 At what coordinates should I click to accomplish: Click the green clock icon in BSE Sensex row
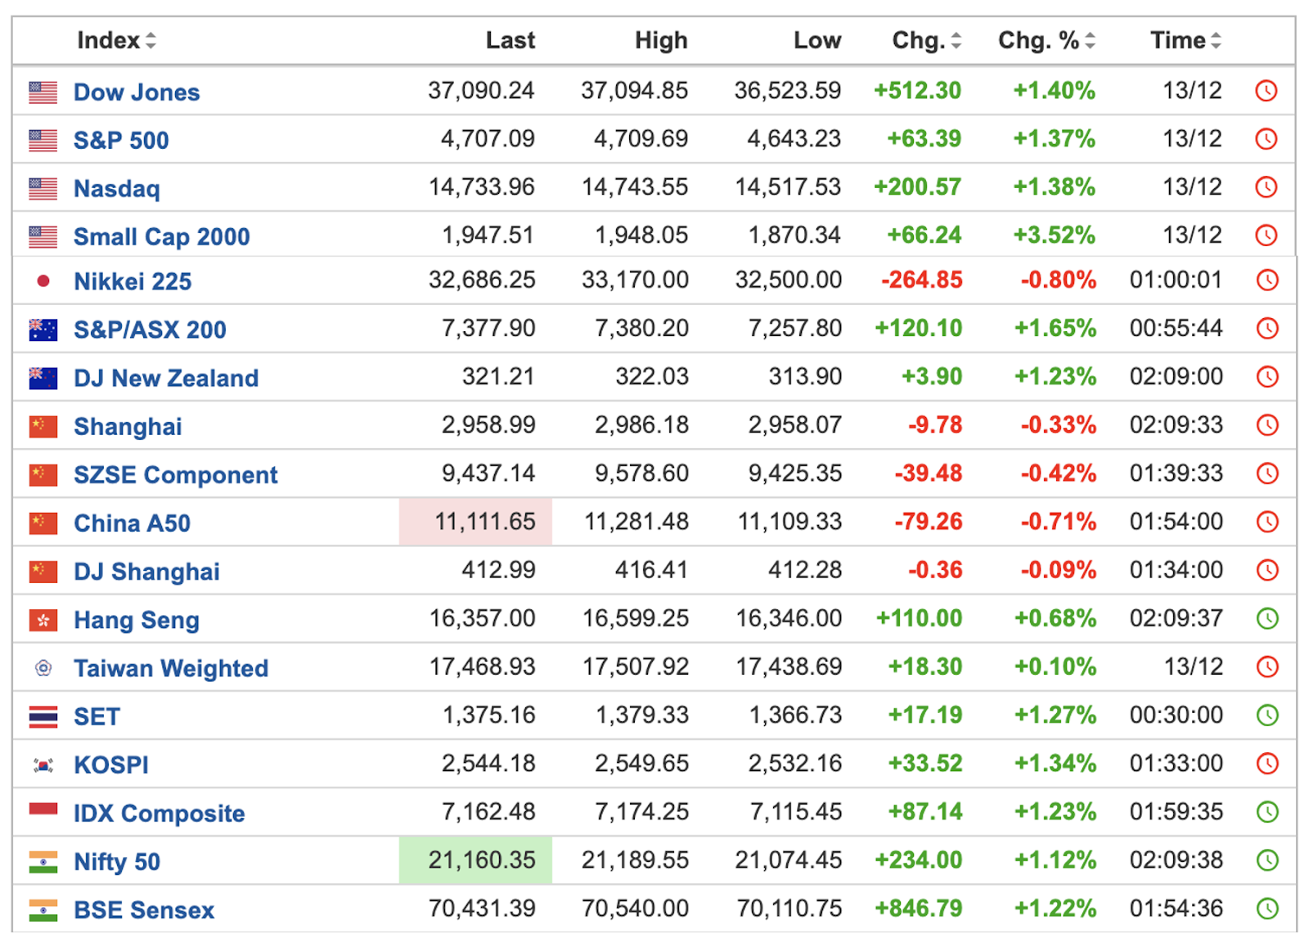point(1266,909)
